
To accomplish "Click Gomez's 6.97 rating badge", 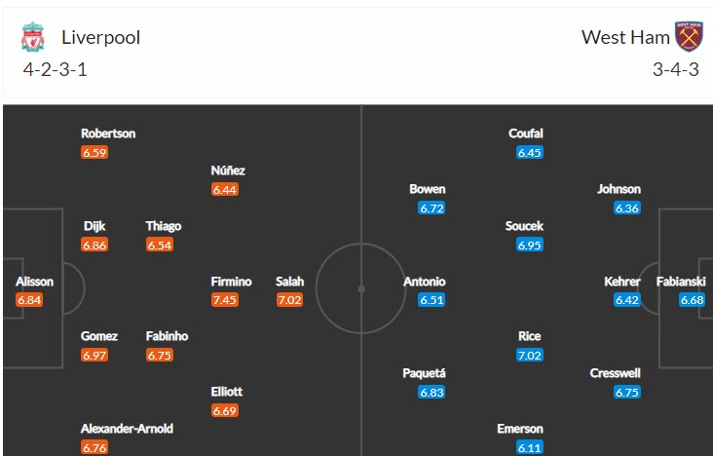I will point(94,356).
